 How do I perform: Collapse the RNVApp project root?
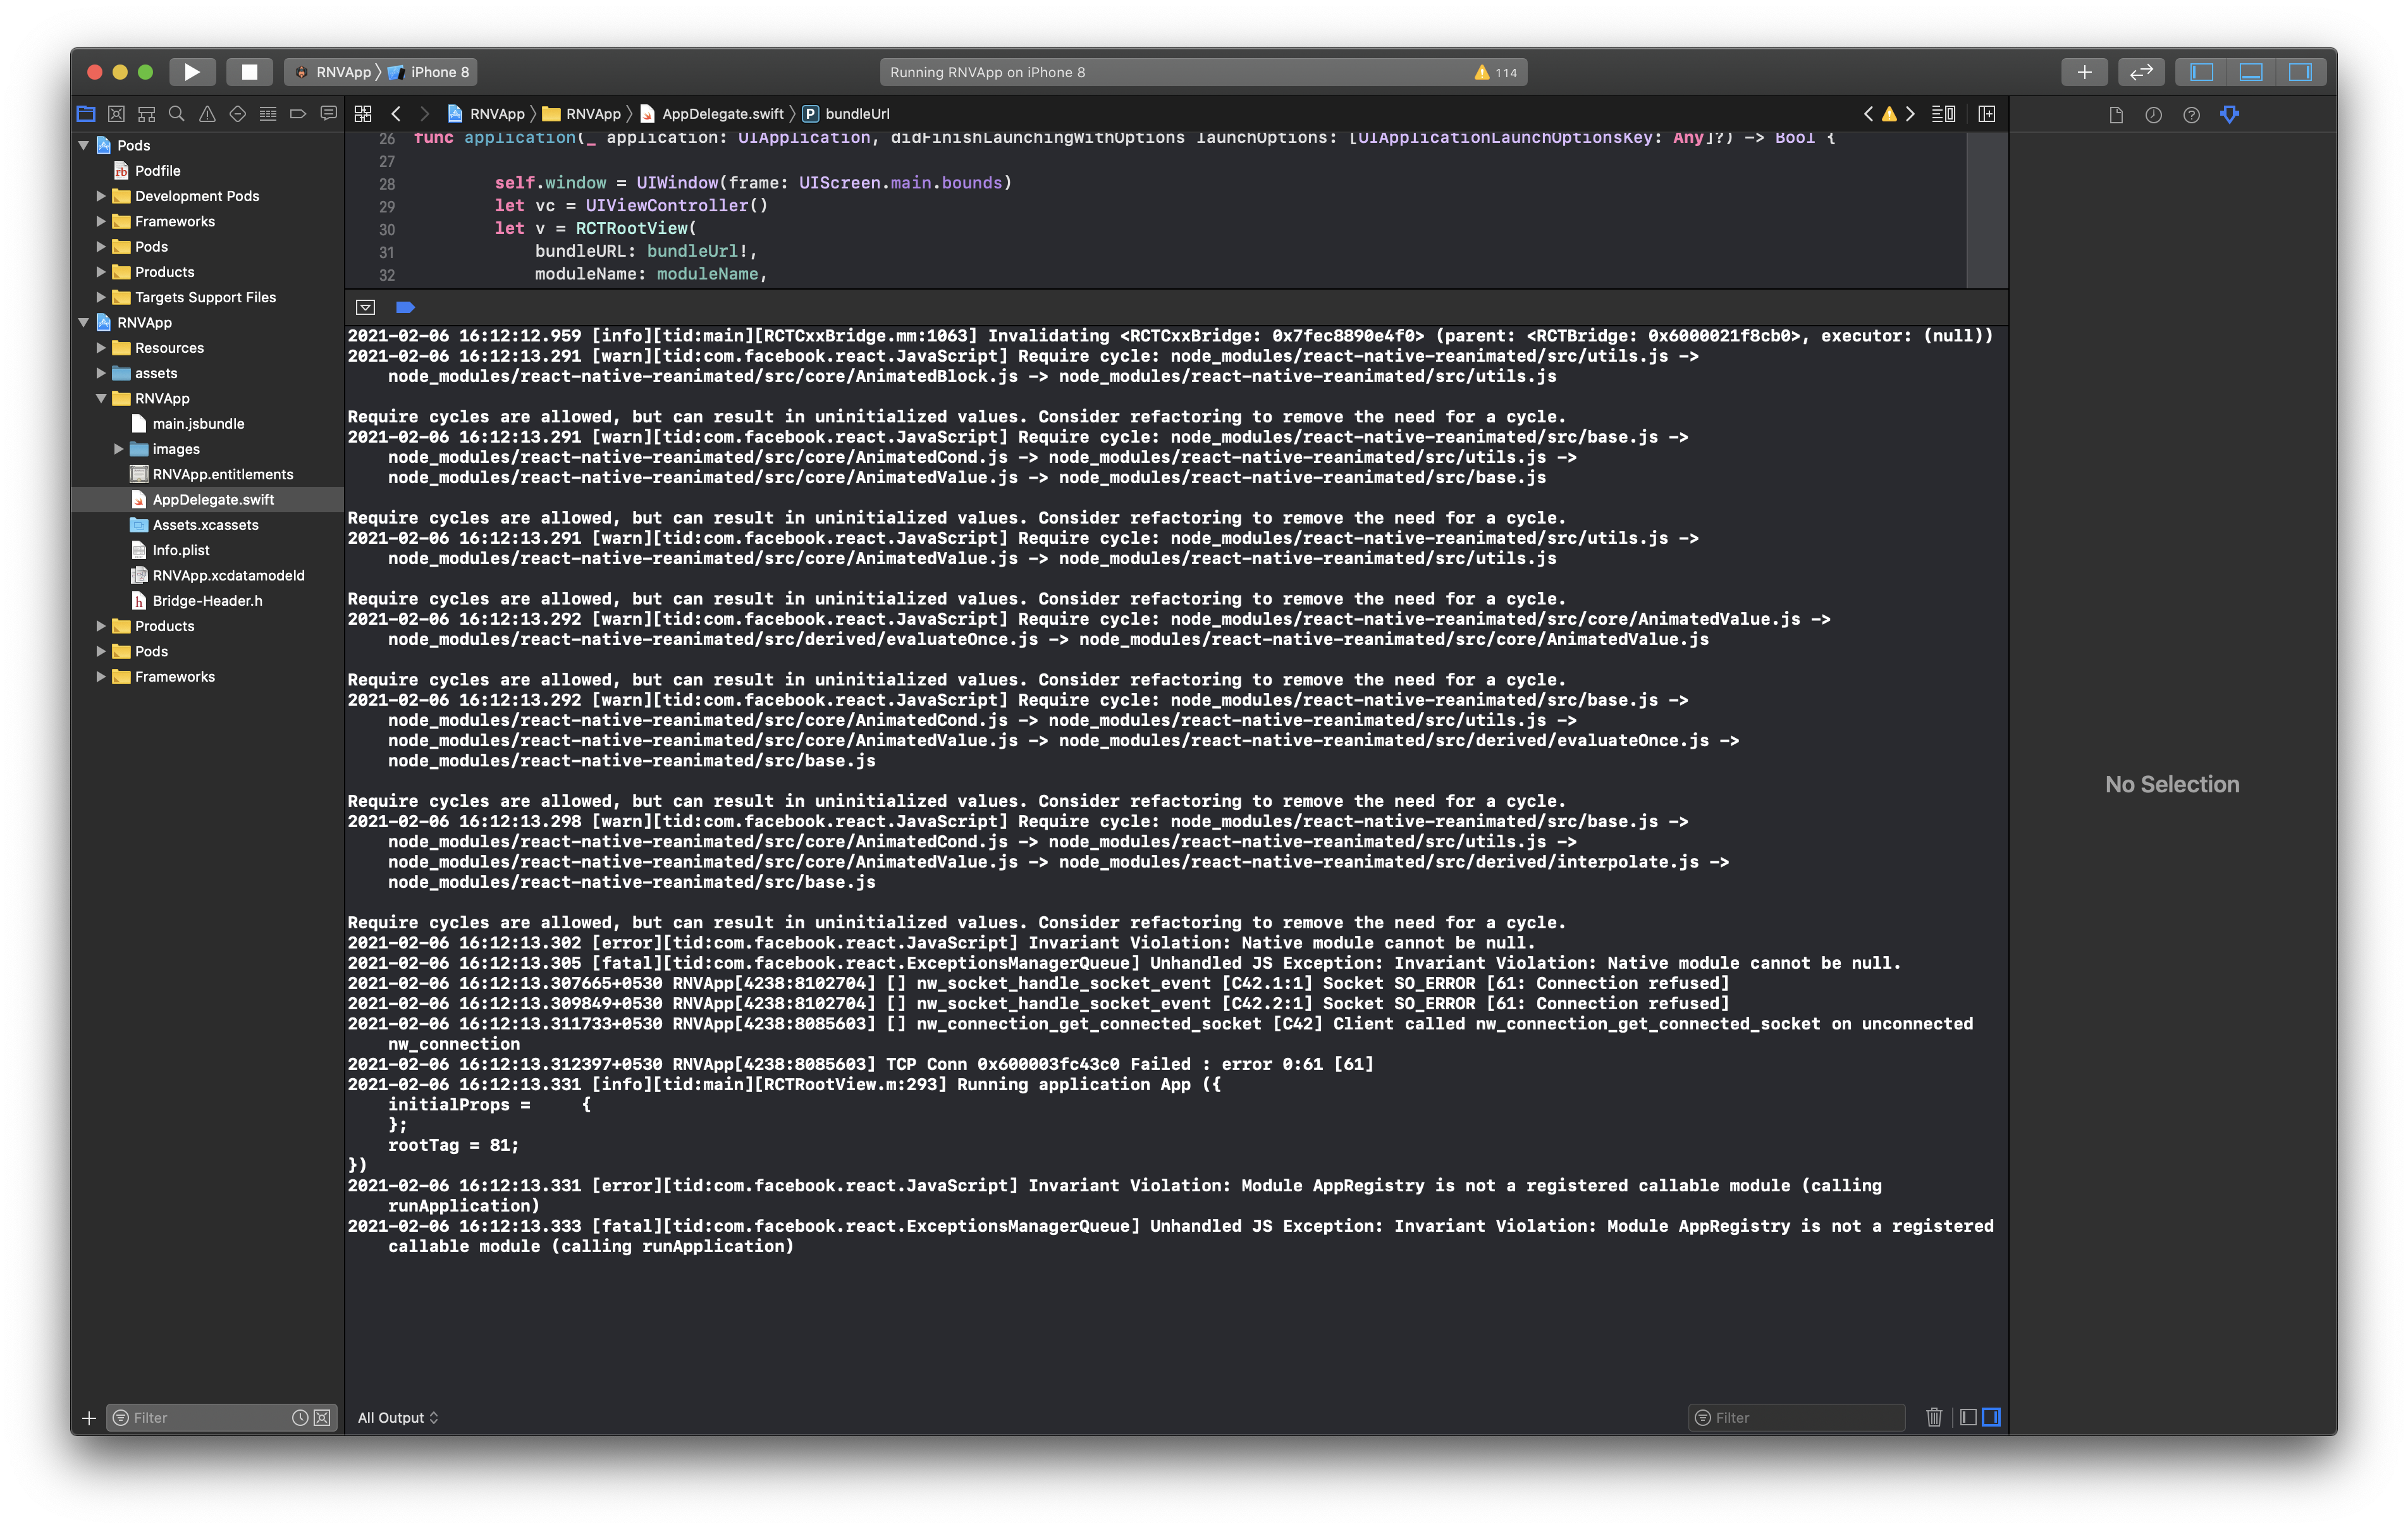(84, 322)
